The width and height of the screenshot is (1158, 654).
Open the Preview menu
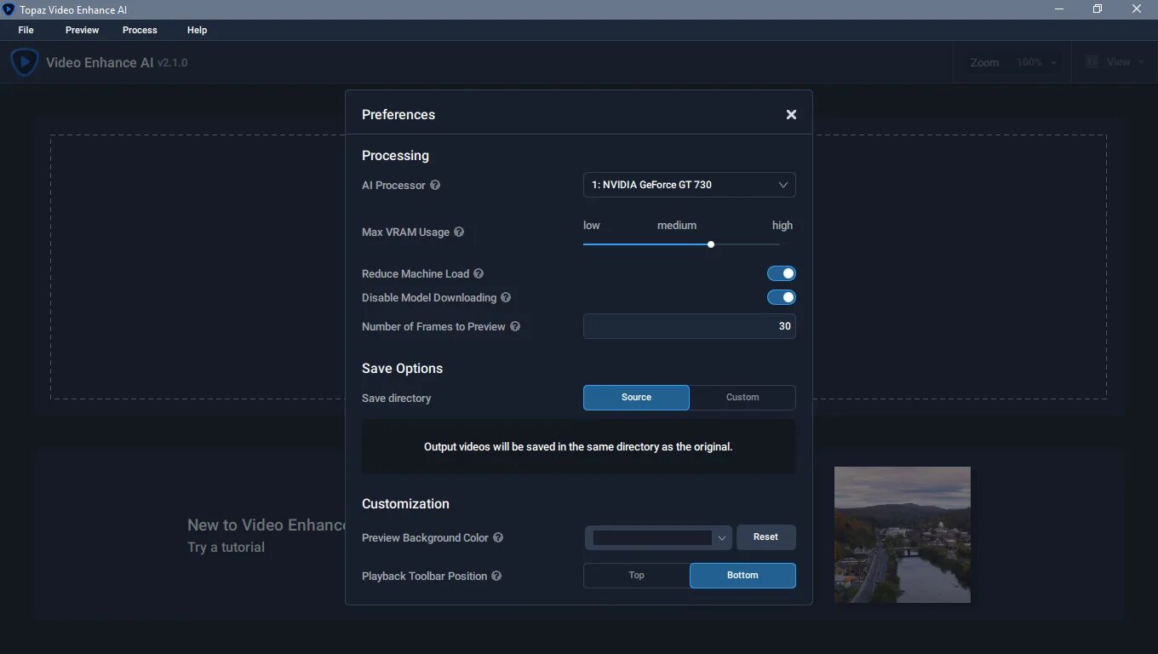point(82,30)
